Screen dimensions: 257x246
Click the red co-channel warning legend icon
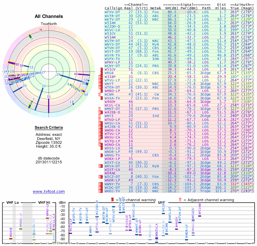click(112, 200)
